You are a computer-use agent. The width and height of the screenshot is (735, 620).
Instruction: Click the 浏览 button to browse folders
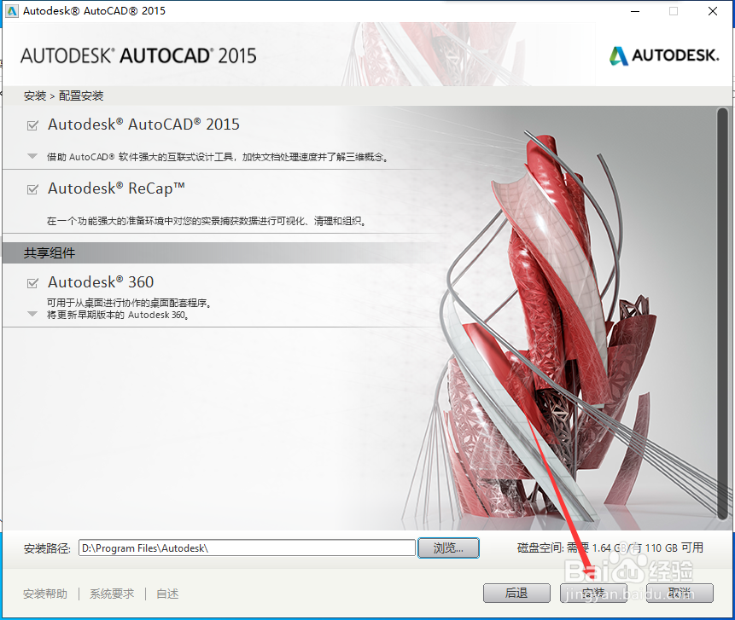tap(448, 548)
